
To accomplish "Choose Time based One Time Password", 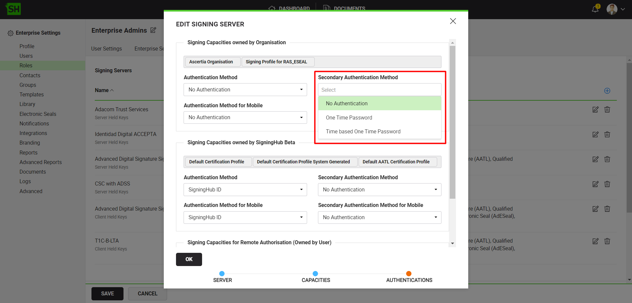I will point(363,131).
